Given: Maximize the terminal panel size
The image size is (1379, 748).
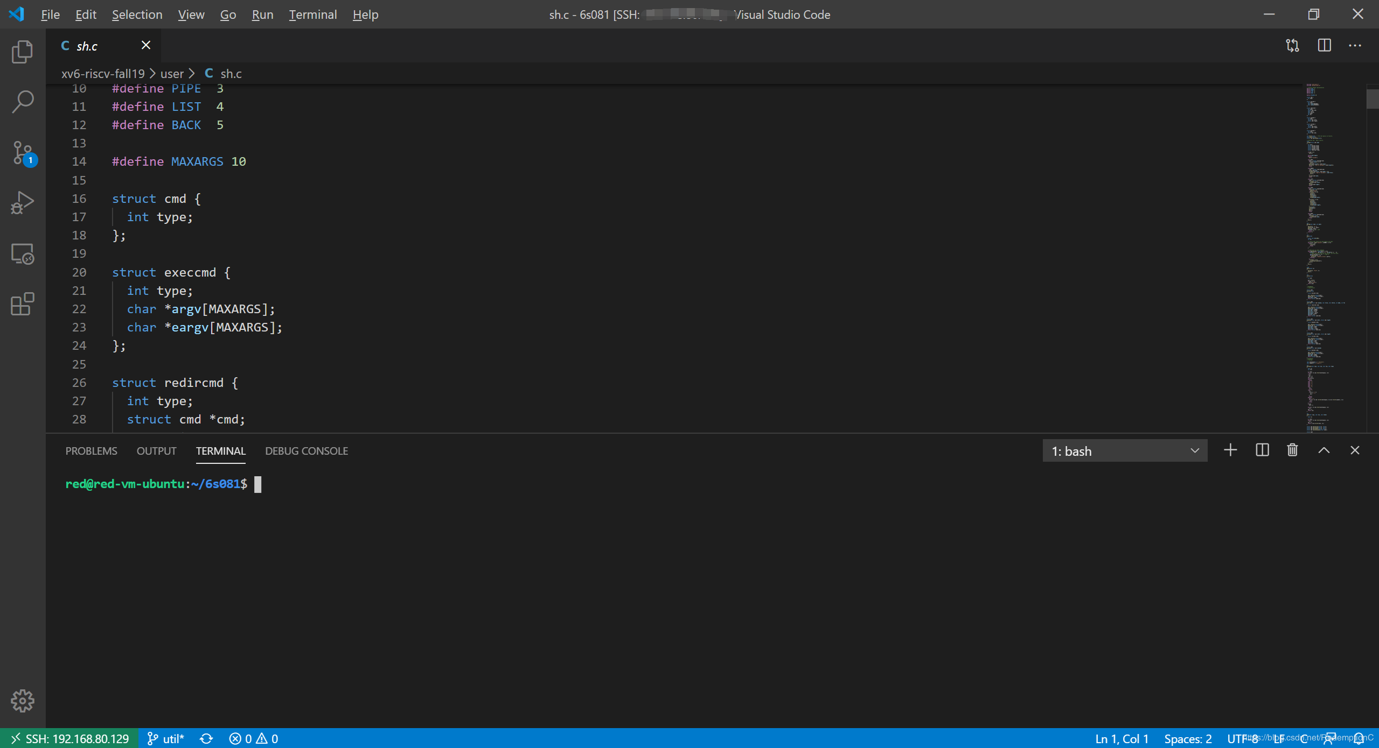Looking at the screenshot, I should (x=1324, y=450).
